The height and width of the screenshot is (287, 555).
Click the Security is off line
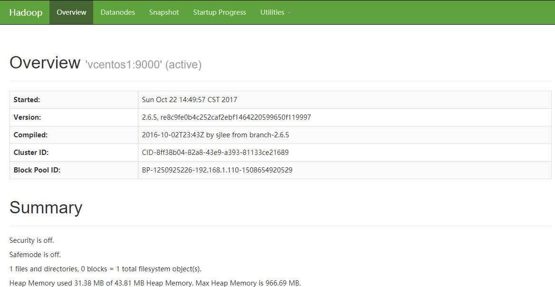coord(31,240)
